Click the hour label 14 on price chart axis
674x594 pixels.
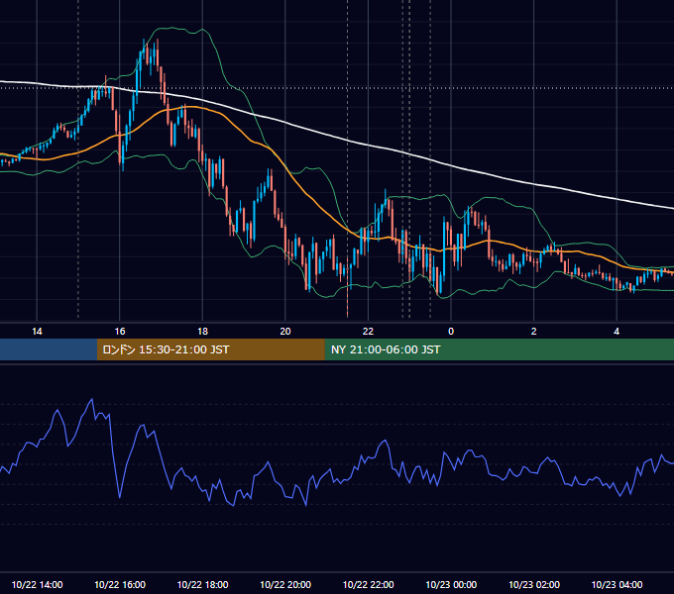tap(37, 332)
